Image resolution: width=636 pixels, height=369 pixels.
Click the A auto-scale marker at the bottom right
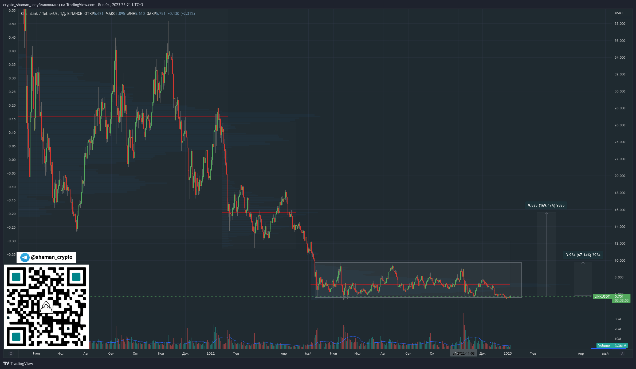click(x=622, y=354)
